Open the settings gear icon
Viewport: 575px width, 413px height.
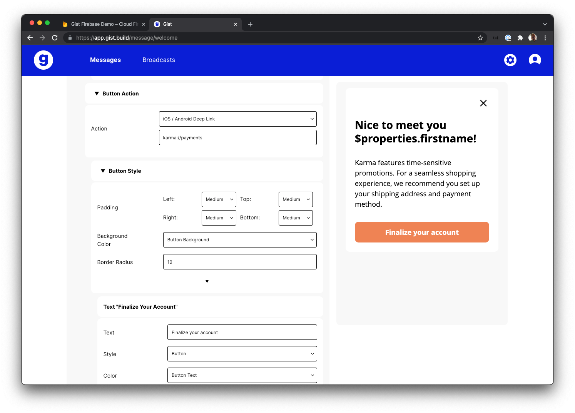click(510, 60)
